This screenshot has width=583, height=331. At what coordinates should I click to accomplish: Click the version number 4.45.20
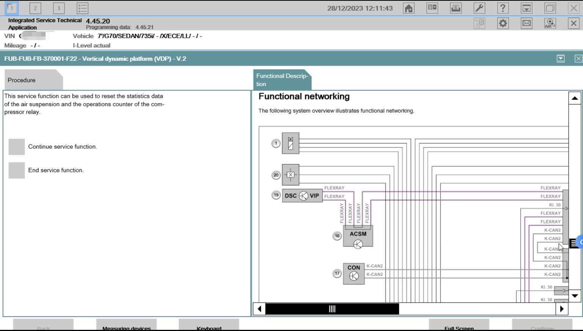[x=98, y=21]
